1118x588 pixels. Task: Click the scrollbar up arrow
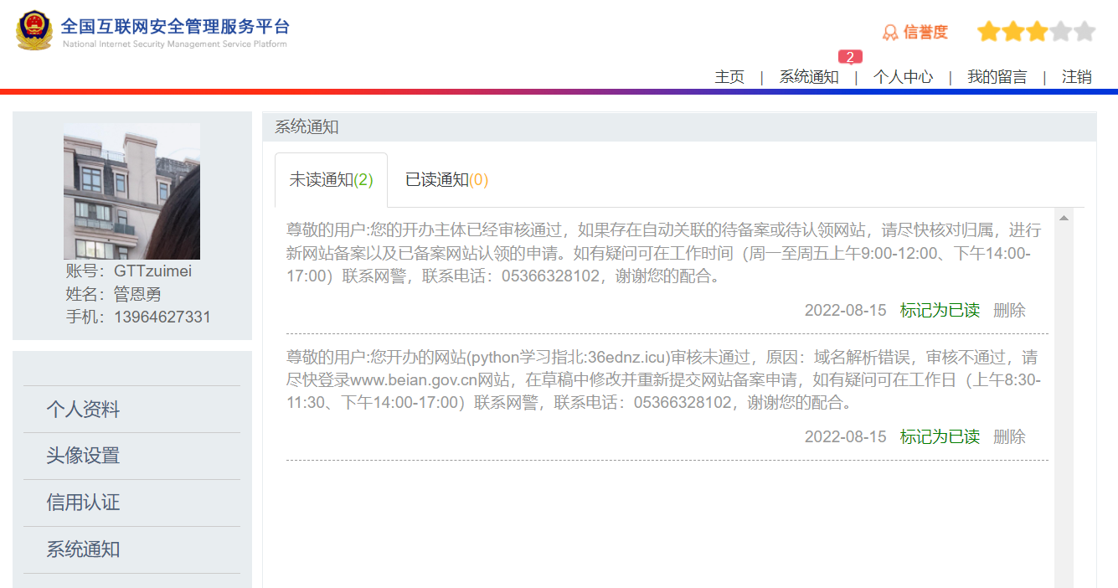tap(1064, 219)
